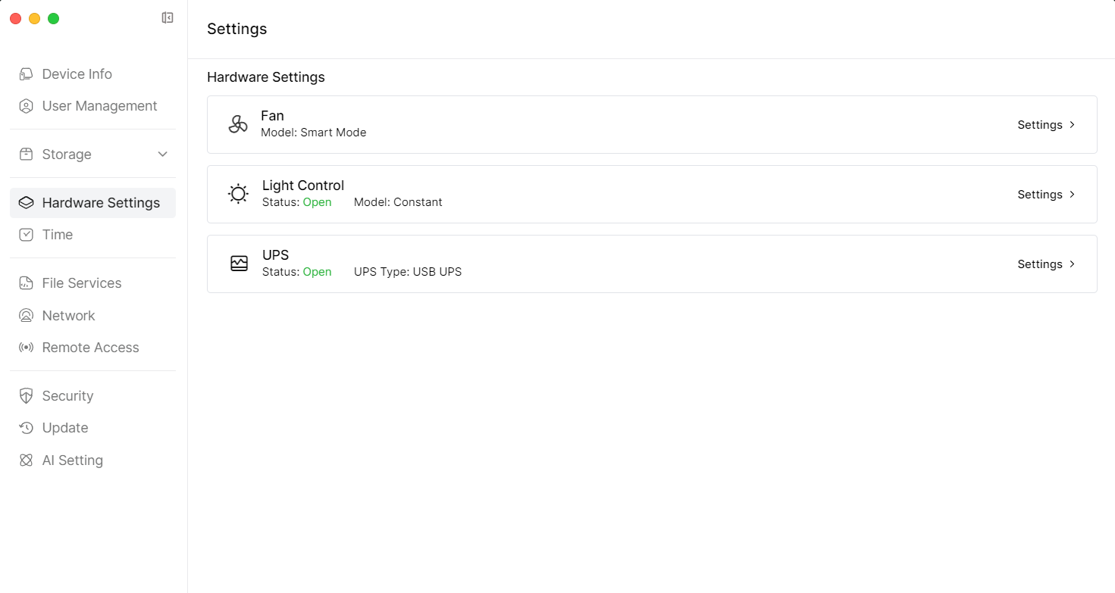Open Light Control Settings link
Screen dimensions: 1115x593
pyautogui.click(x=1039, y=195)
